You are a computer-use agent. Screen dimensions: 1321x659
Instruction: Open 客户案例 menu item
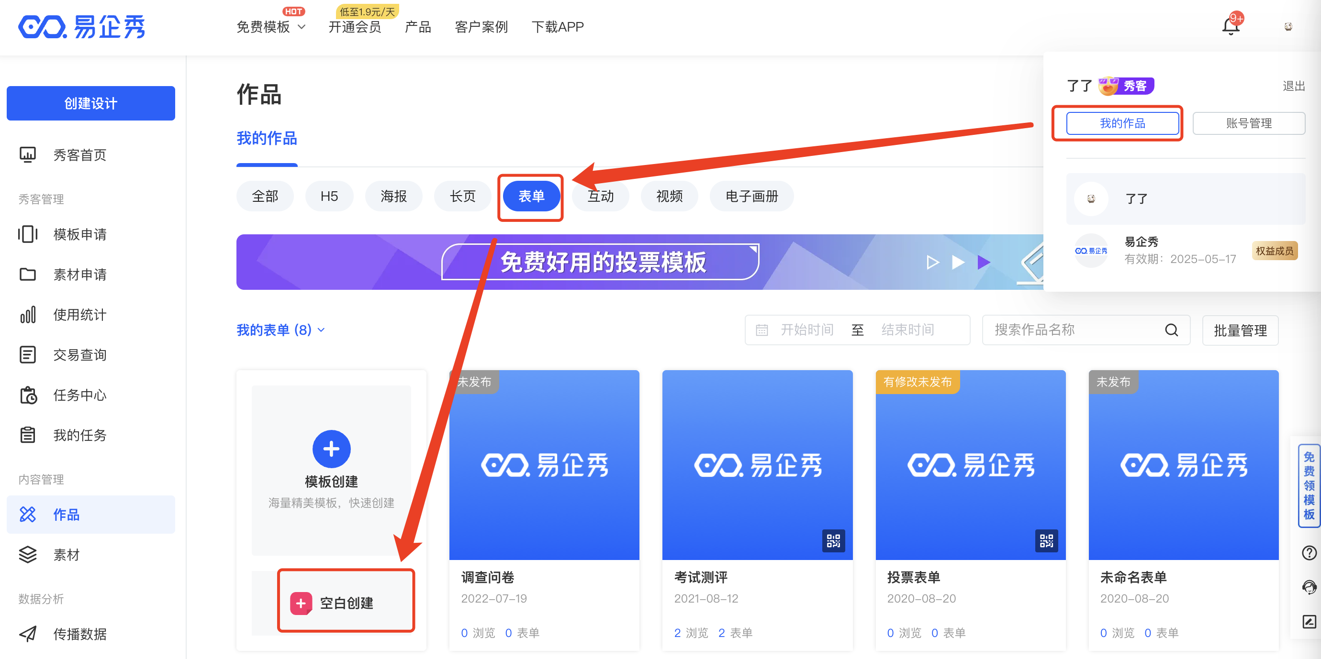click(x=481, y=27)
